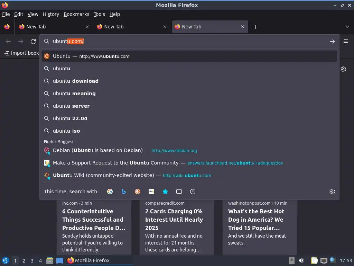Open the View menu
The width and height of the screenshot is (354, 266).
(x=33, y=14)
